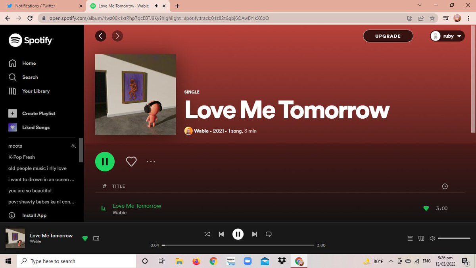Screen dimensions: 476x268
Task: Unlike Love Me Tomorrow in track row
Action: tap(426, 208)
